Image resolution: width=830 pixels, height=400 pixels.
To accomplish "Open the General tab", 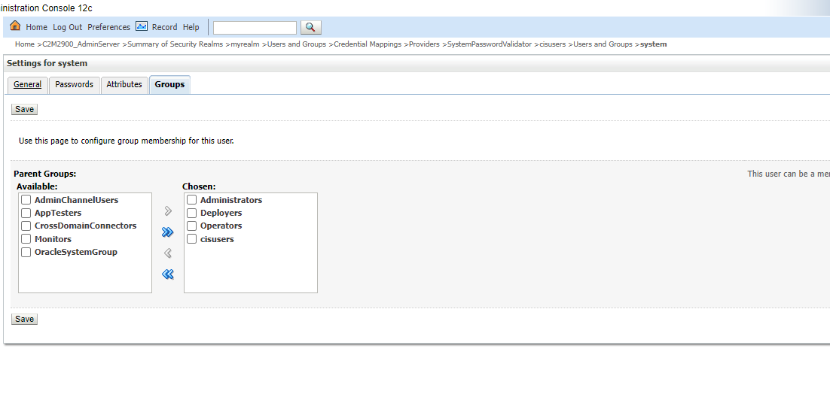I will 28,84.
